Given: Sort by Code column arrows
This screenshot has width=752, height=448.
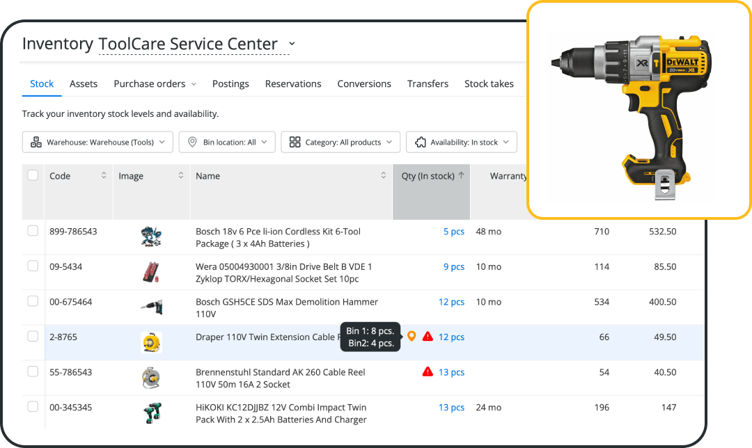Looking at the screenshot, I should tap(104, 175).
